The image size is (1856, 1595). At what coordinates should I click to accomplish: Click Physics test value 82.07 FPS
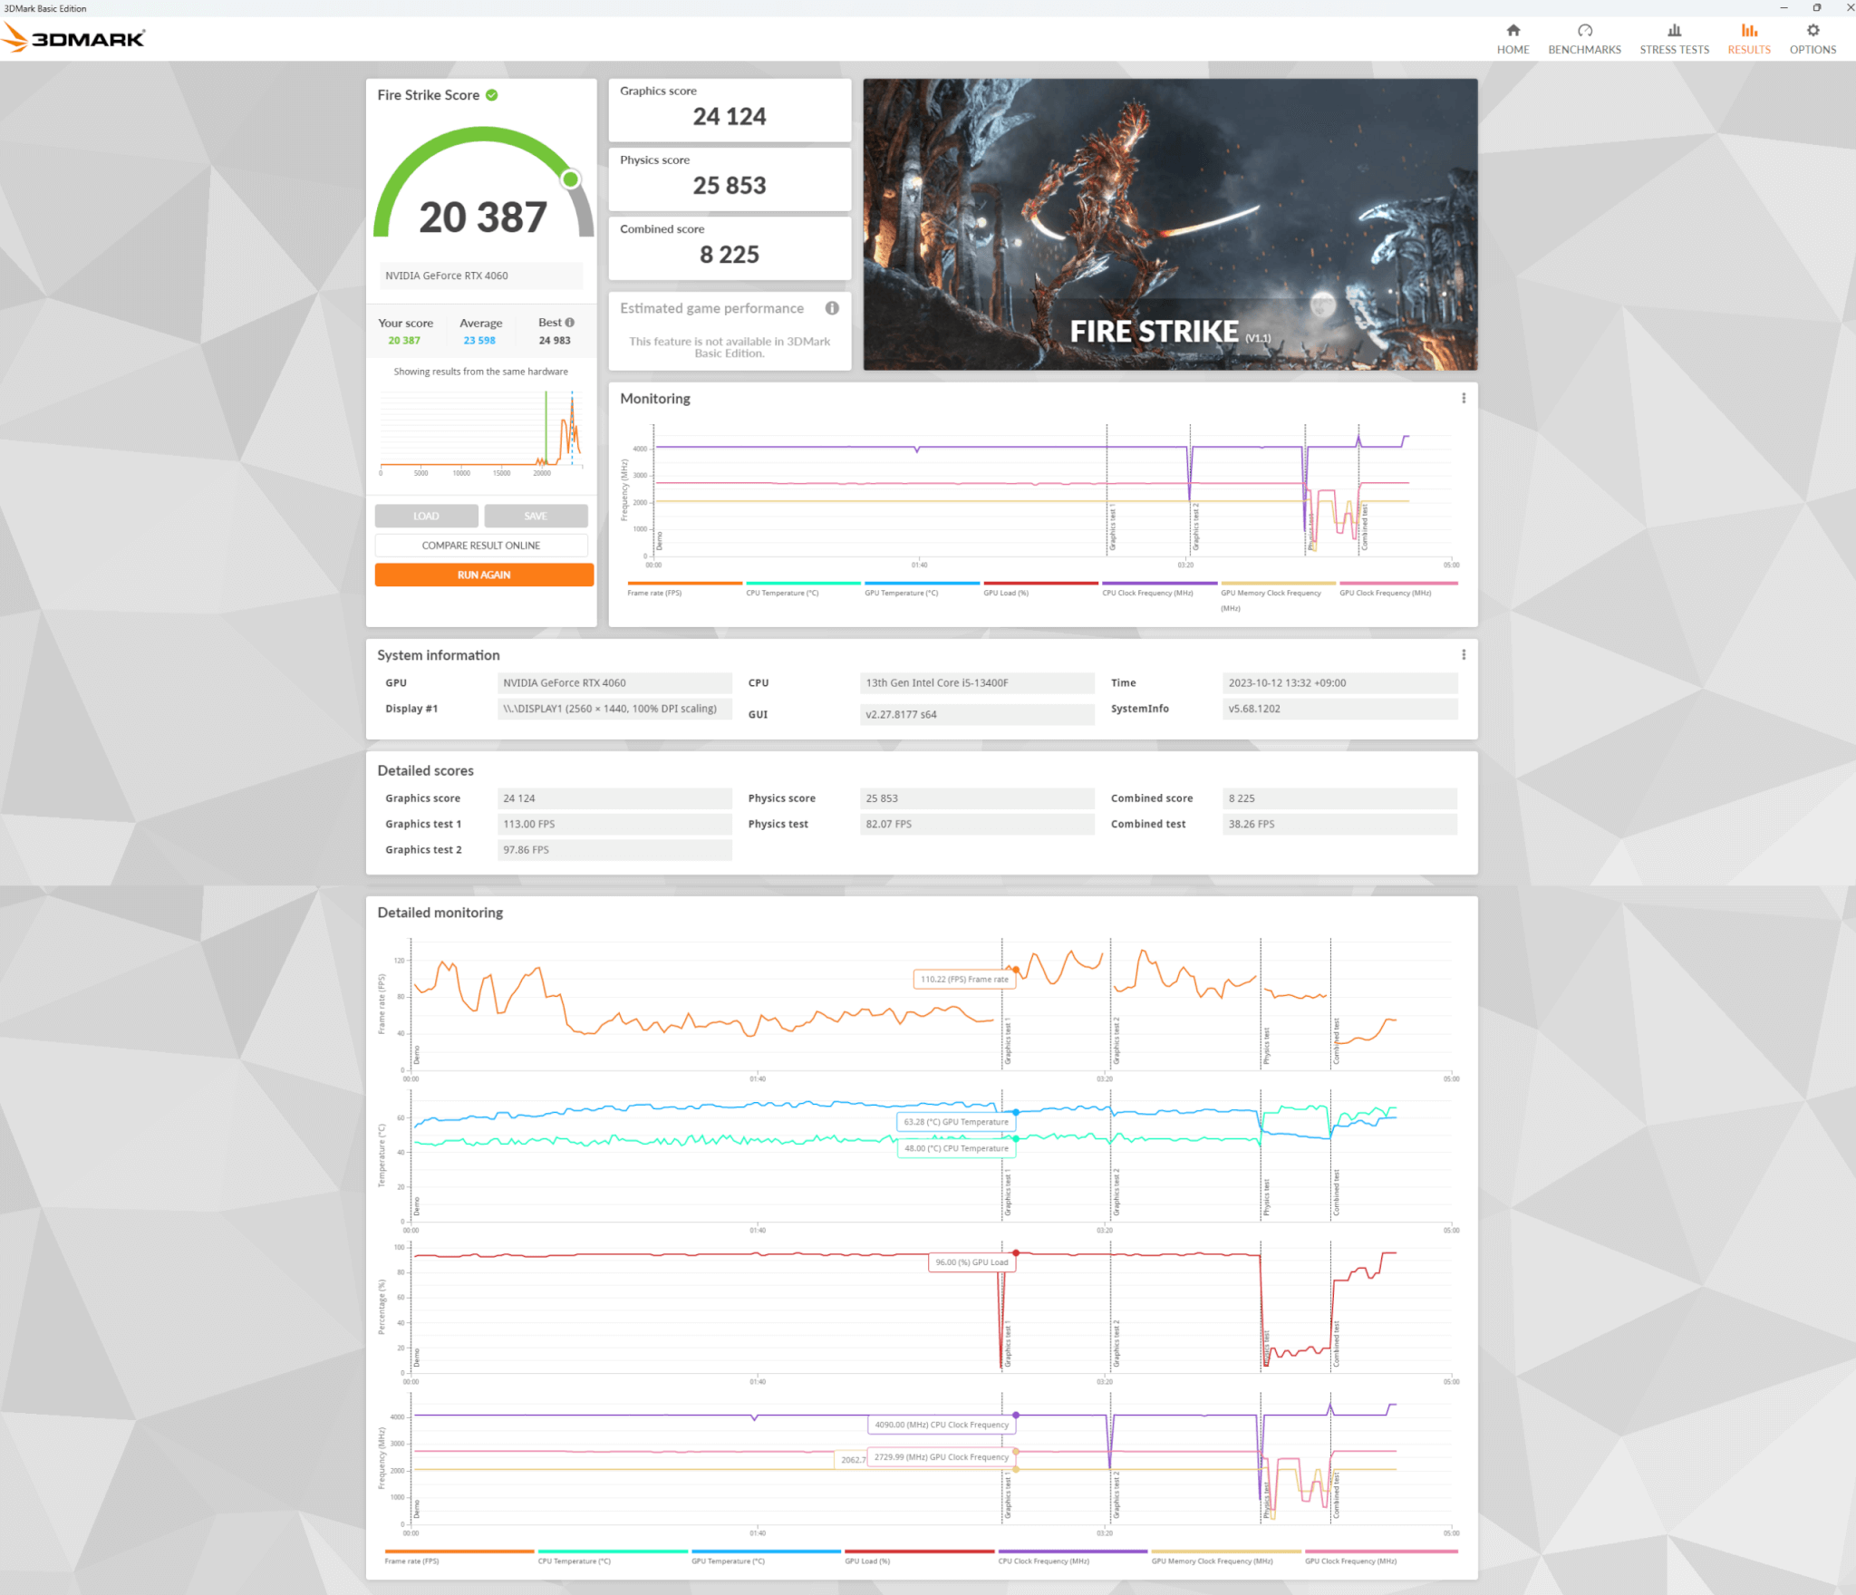click(x=977, y=824)
